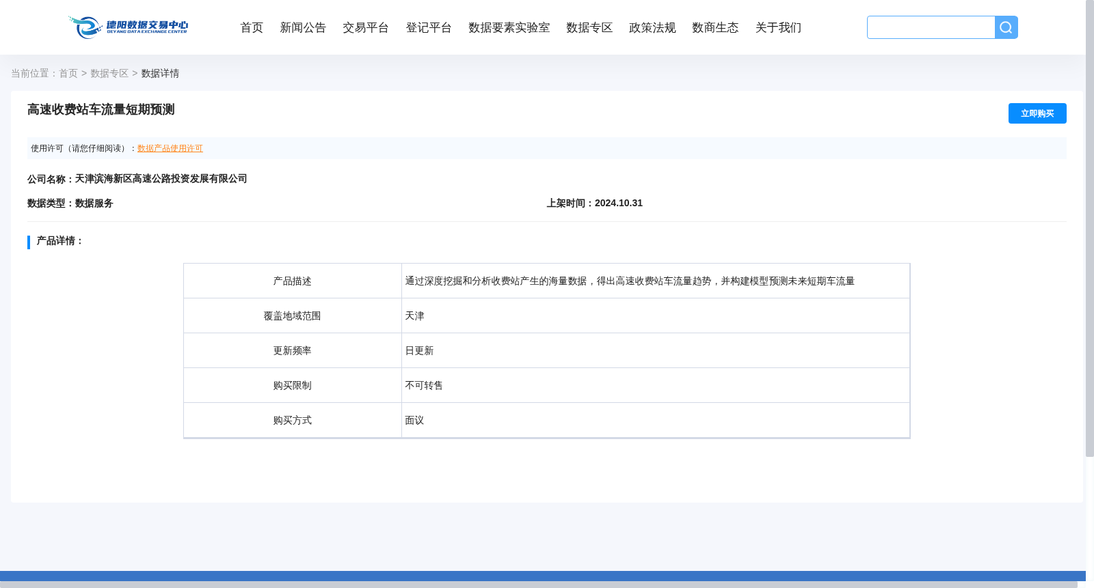Click the 天津 table cell
This screenshot has height=588, width=1094.
point(656,316)
